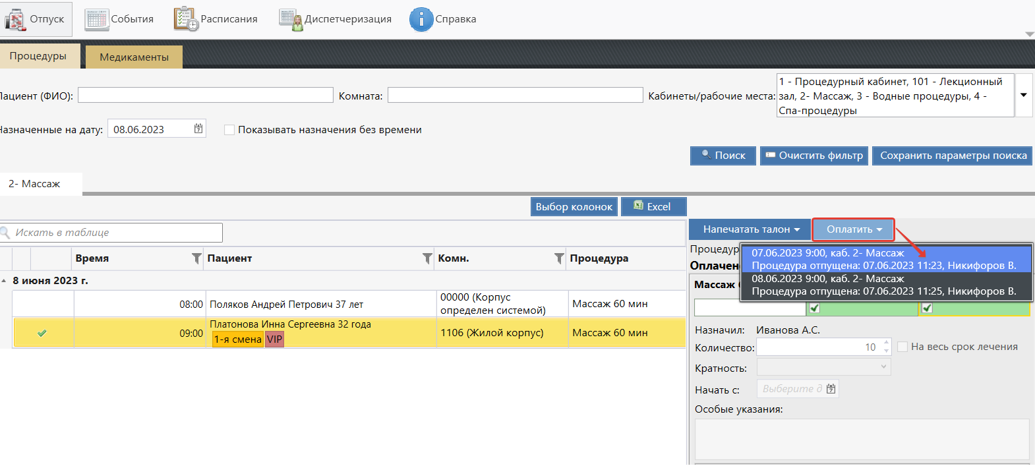Click filter icon in Пациент column
This screenshot has height=468, width=1035.
pos(427,258)
